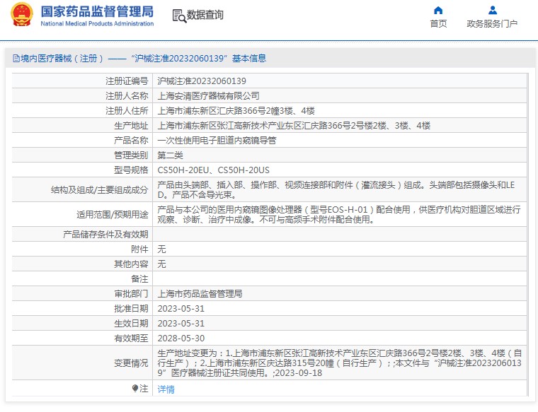Click the bulb icon beside 注

click(x=135, y=389)
